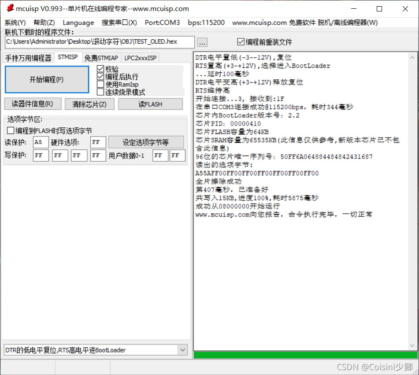419x375 pixels.
Task: Disable the 校验 verification checkbox
Action: point(100,69)
